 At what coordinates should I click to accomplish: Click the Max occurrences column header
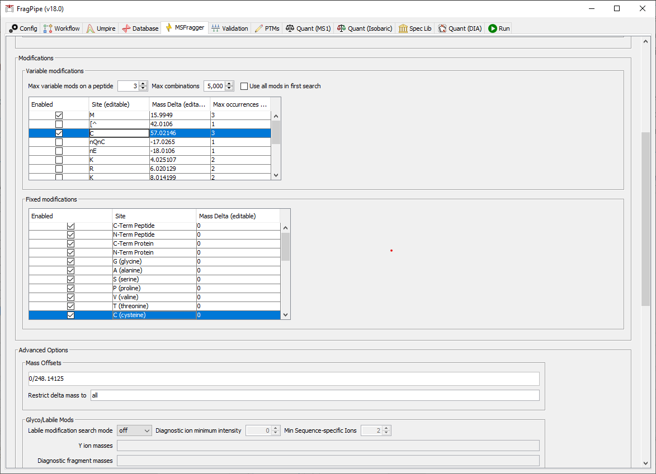pyautogui.click(x=240, y=104)
